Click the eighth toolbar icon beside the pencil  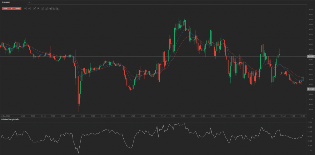(x=54, y=9)
